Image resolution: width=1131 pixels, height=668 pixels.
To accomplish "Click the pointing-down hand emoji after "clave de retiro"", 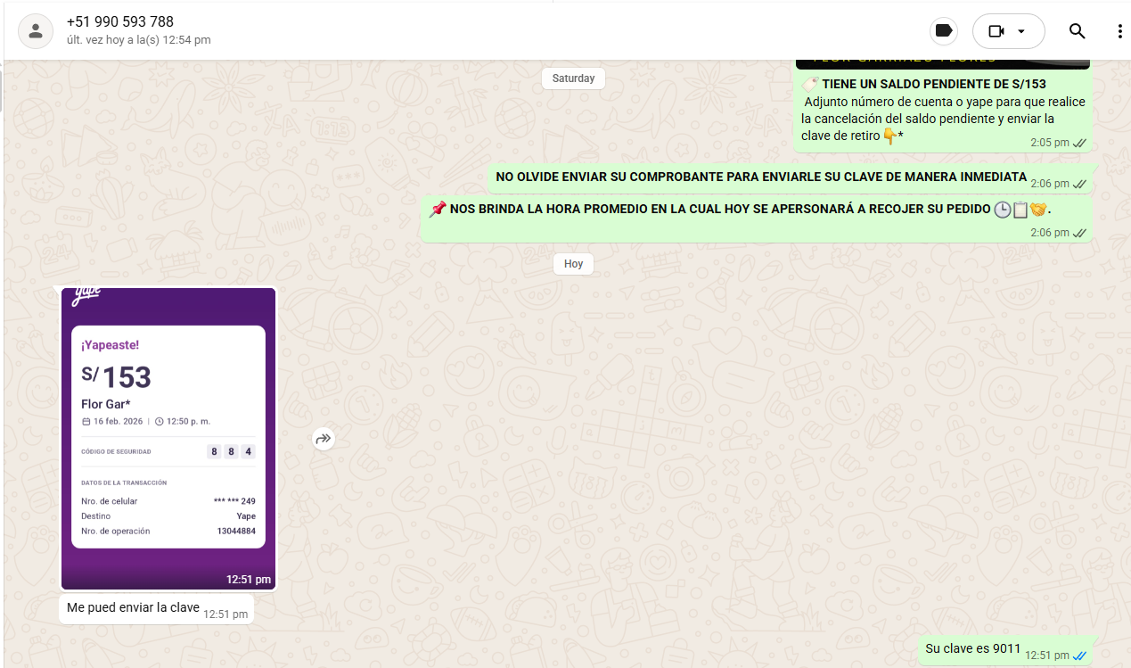I will [x=889, y=136].
